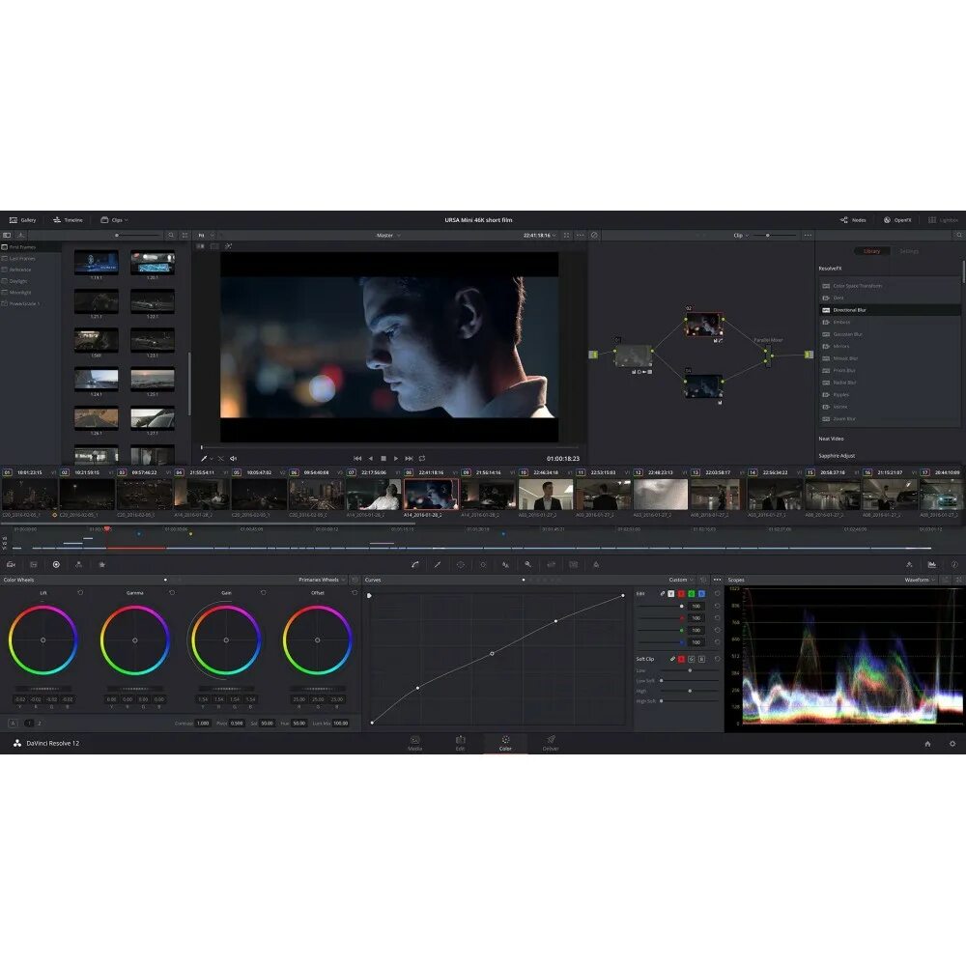The image size is (966, 966).
Task: Toggle curves green channel button
Action: pyautogui.click(x=692, y=593)
